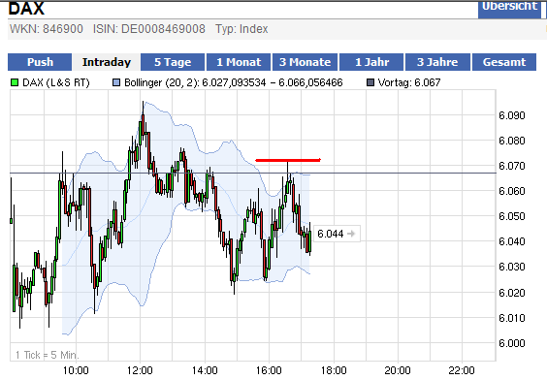Click the blue Bollinger legend swatch
Screen dimensions: 547x380
116,82
